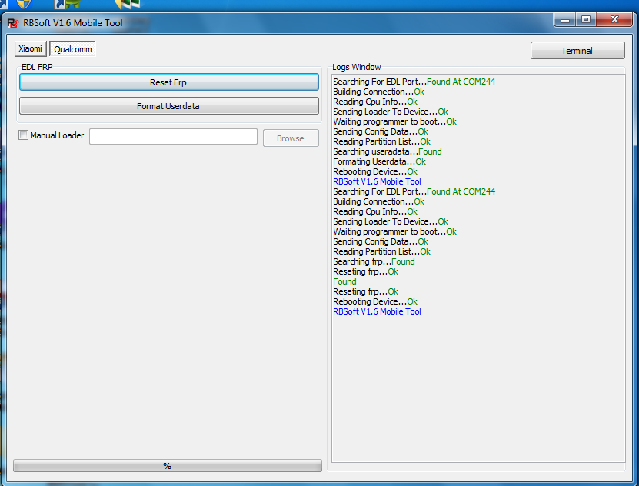Open the Terminal button
Viewport: 639px width, 486px height.
click(577, 51)
